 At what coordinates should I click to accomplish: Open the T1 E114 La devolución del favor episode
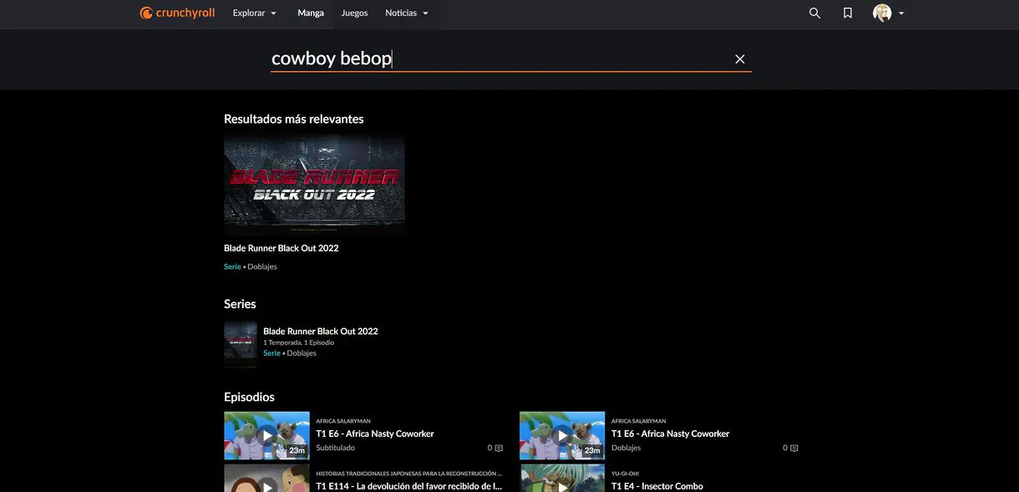408,486
